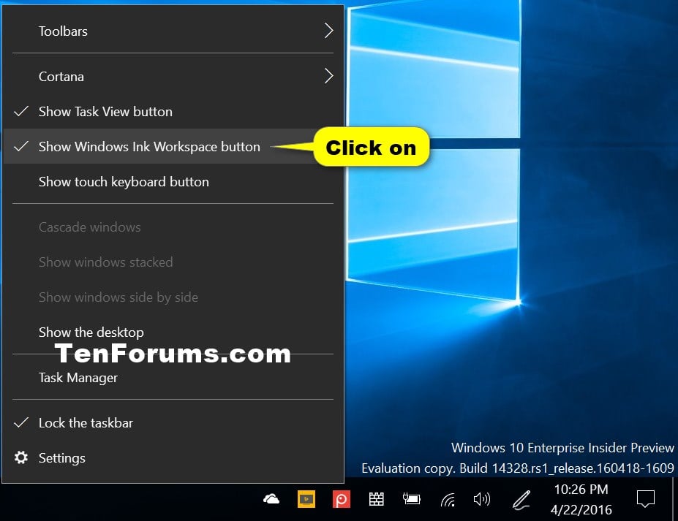Click the clock to open the calendar
The image size is (678, 521).
pos(580,498)
